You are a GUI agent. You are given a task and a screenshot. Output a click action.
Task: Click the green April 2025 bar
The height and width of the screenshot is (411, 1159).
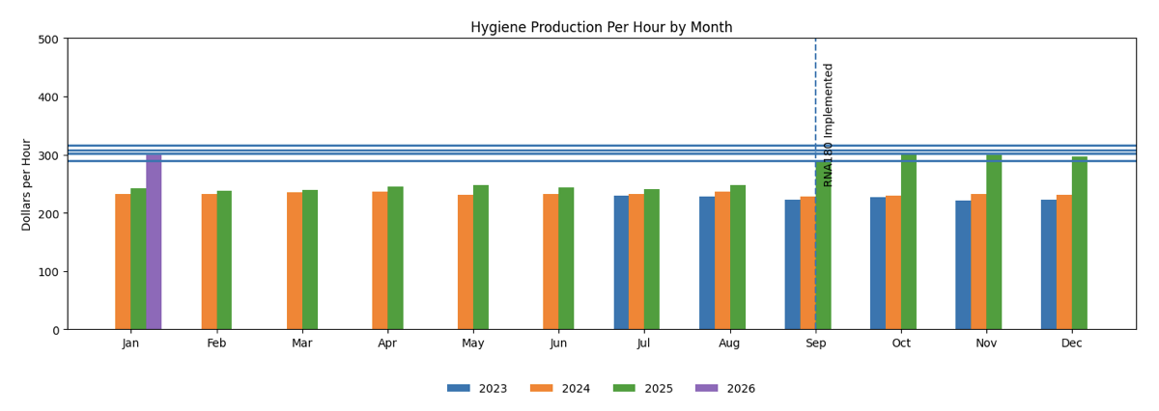click(395, 259)
